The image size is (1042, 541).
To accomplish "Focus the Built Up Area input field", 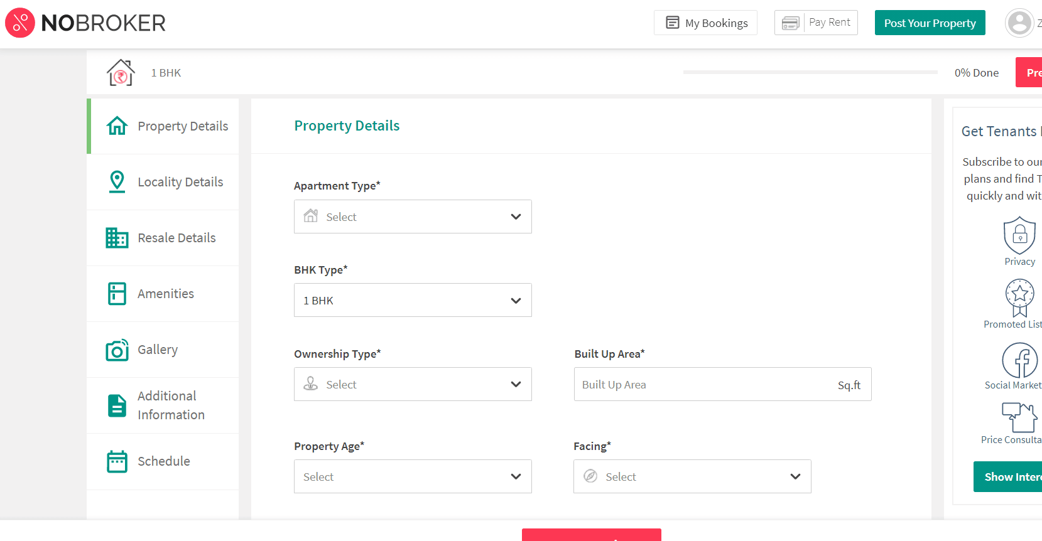I will point(703,385).
